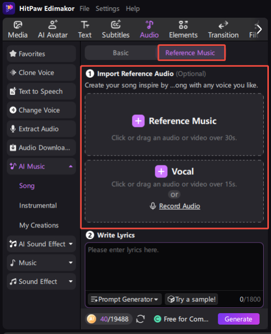
Task: Click the AI credits coin icon
Action: (x=92, y=319)
